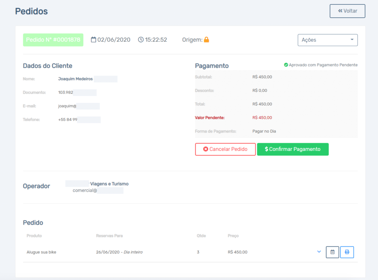This screenshot has height=280, width=378.
Task: Click the Pedidos page heading
Action: click(x=31, y=11)
